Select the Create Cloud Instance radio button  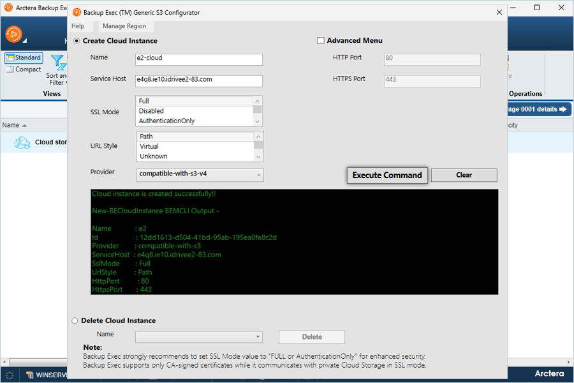tap(77, 41)
